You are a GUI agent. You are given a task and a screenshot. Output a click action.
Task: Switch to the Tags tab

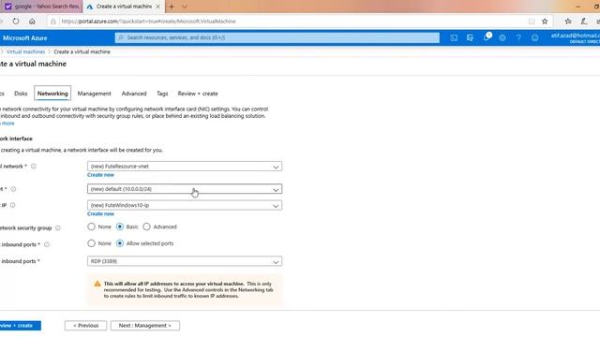[162, 94]
